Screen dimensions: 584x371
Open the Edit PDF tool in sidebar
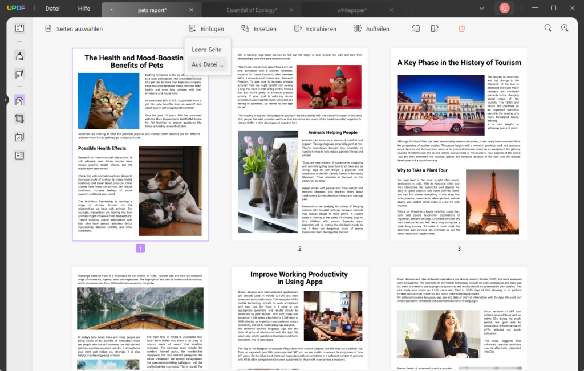pyautogui.click(x=20, y=74)
